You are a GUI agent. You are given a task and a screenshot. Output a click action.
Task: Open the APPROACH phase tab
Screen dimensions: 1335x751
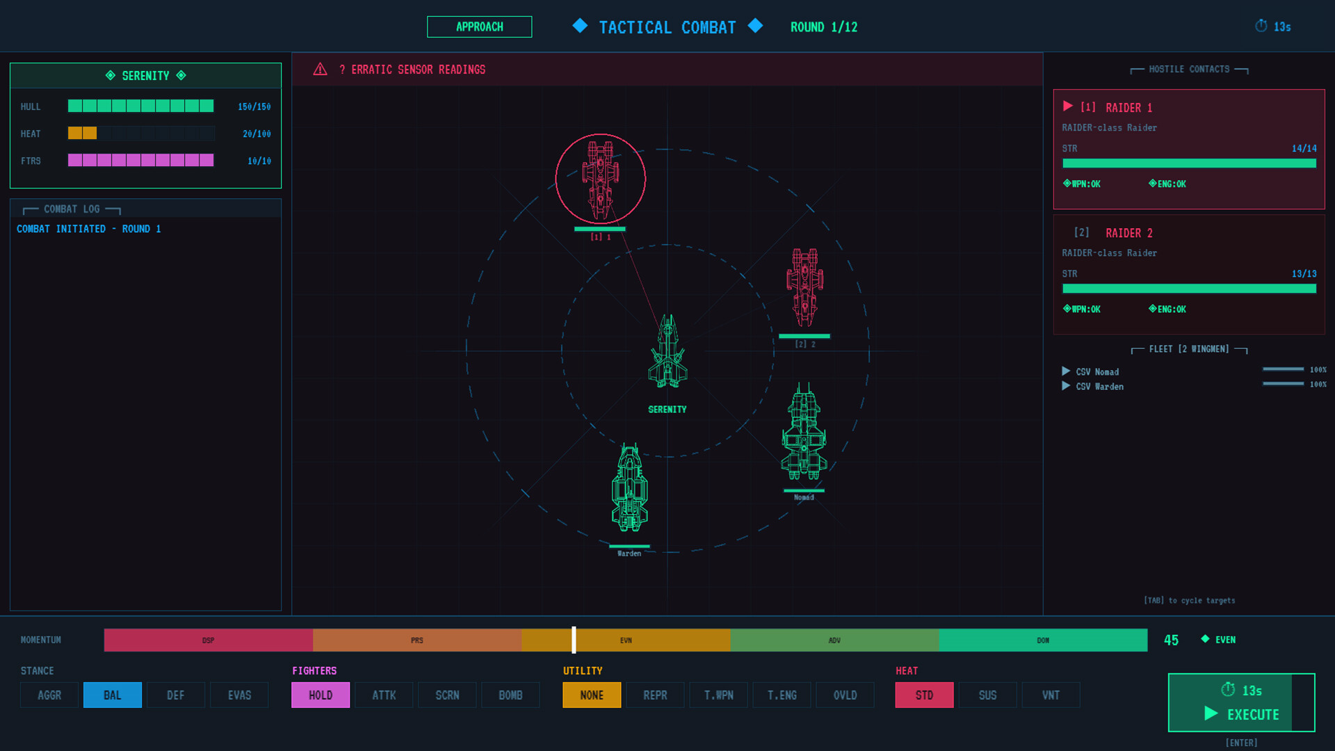coord(479,26)
